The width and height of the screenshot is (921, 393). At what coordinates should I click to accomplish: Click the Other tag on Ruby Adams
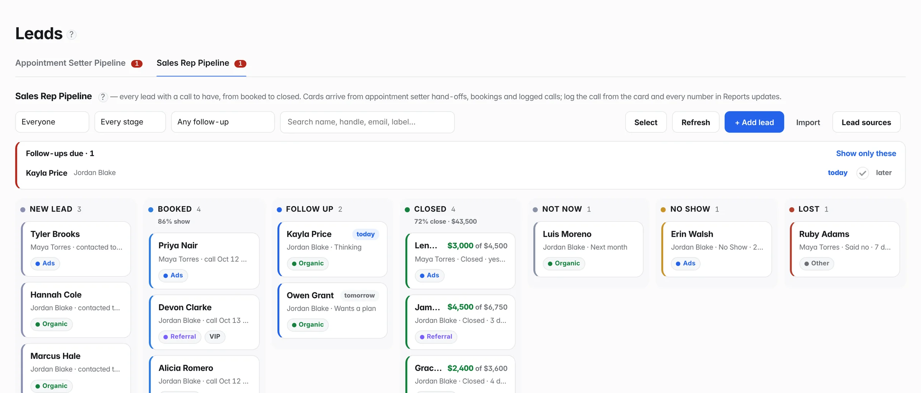[x=817, y=264]
